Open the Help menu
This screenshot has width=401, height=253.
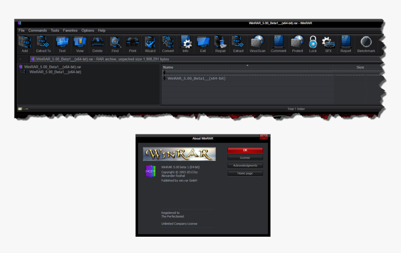102,30
